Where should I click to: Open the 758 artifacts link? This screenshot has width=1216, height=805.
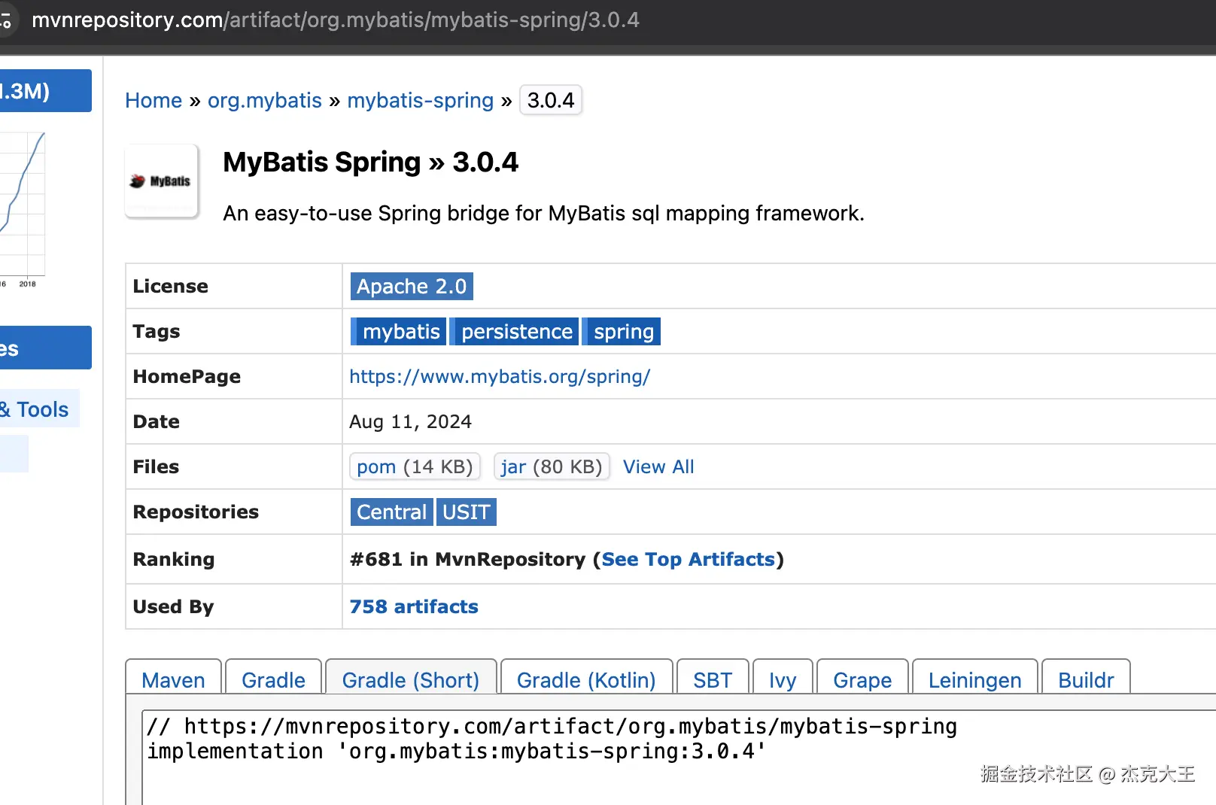(414, 606)
